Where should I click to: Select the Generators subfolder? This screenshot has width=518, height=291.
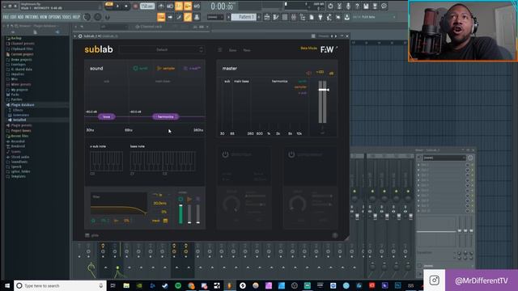[x=19, y=115]
